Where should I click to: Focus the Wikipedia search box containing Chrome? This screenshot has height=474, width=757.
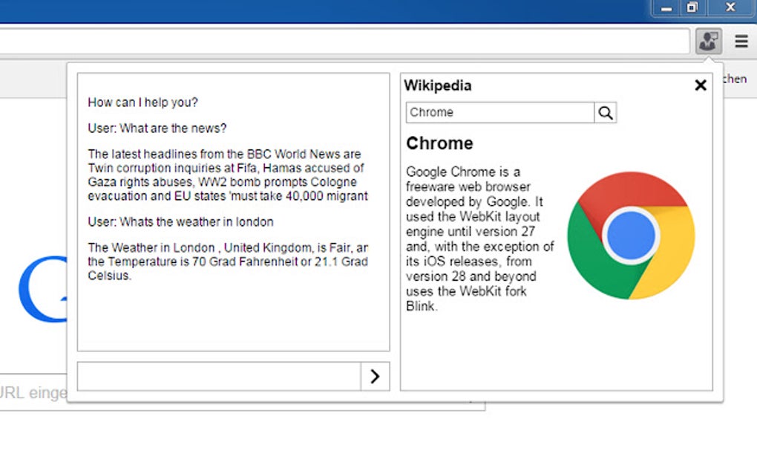(x=499, y=112)
